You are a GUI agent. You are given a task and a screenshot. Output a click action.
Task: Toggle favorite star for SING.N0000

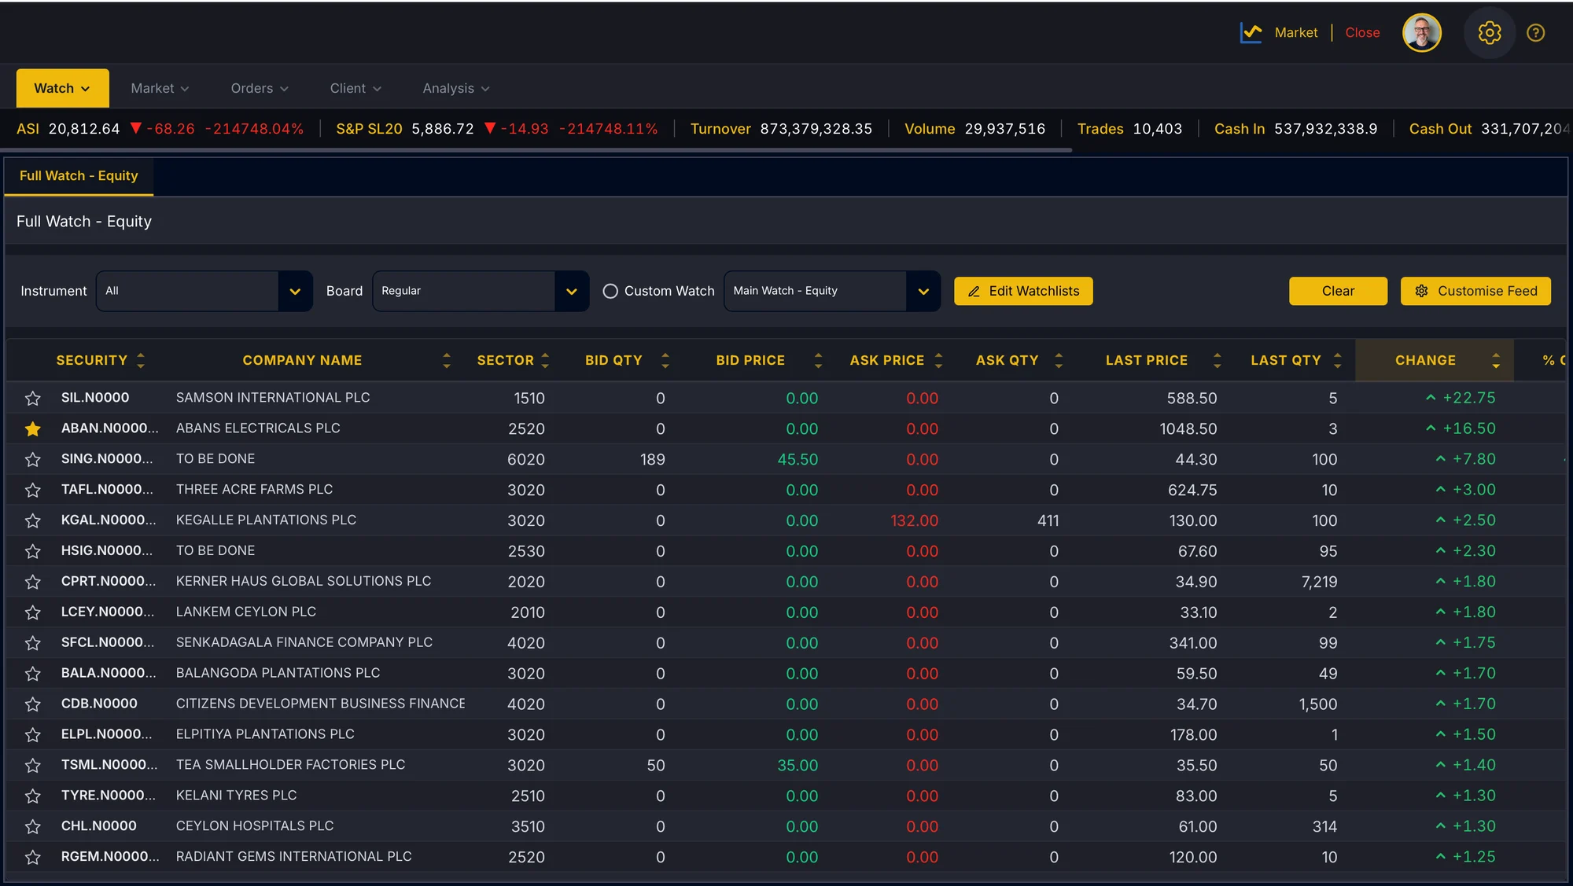[32, 460]
